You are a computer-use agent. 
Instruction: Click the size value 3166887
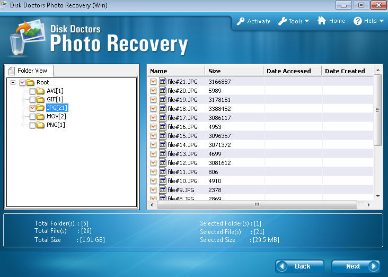click(219, 82)
